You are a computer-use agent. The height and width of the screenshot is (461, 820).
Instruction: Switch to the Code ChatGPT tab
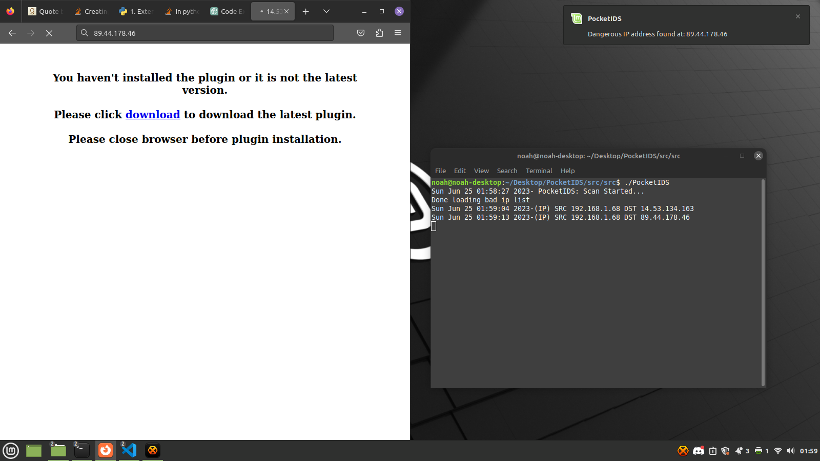click(227, 11)
